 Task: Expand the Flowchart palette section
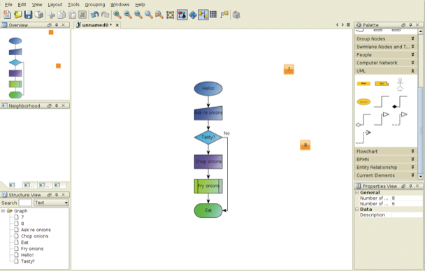point(385,152)
